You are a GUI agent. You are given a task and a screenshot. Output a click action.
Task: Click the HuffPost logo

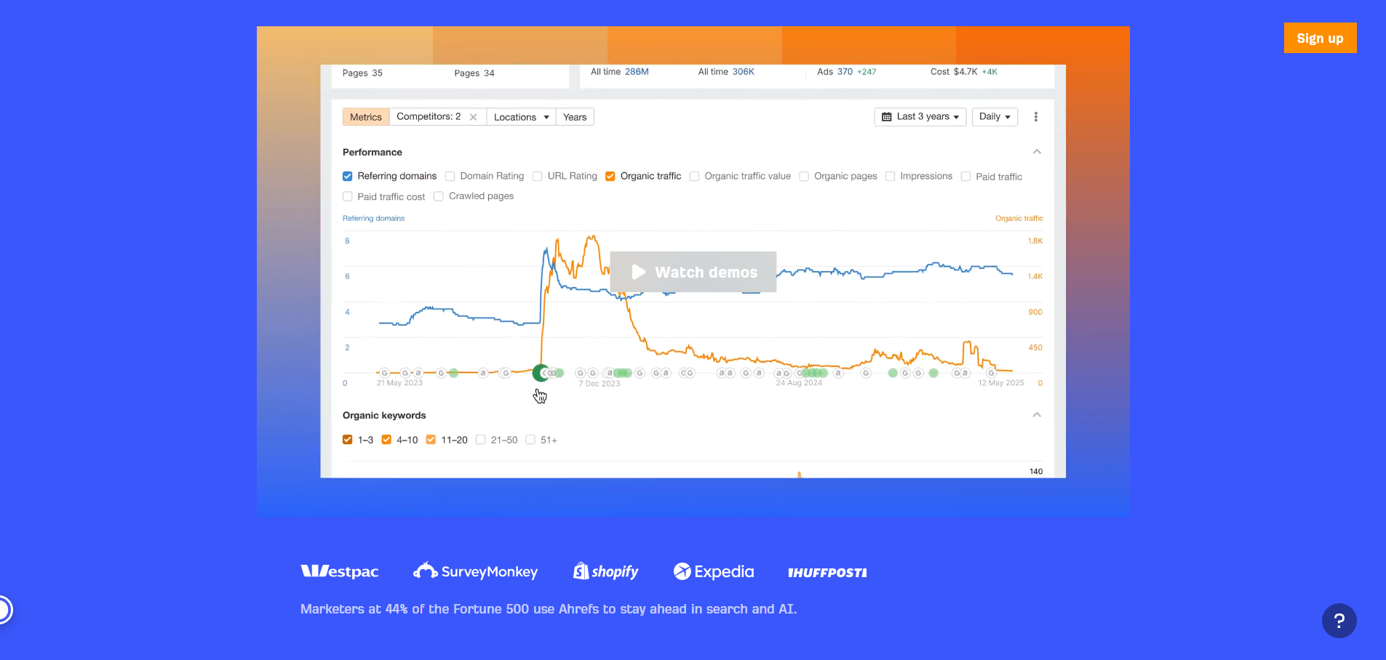pyautogui.click(x=827, y=573)
